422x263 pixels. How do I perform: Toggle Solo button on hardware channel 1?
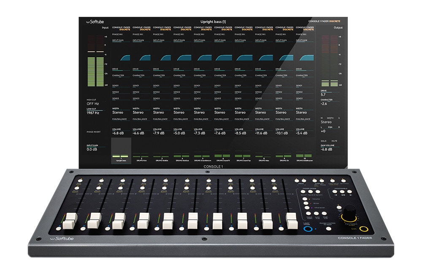[x=80, y=181]
